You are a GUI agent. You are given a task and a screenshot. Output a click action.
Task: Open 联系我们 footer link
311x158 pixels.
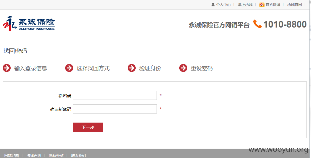coord(78,156)
